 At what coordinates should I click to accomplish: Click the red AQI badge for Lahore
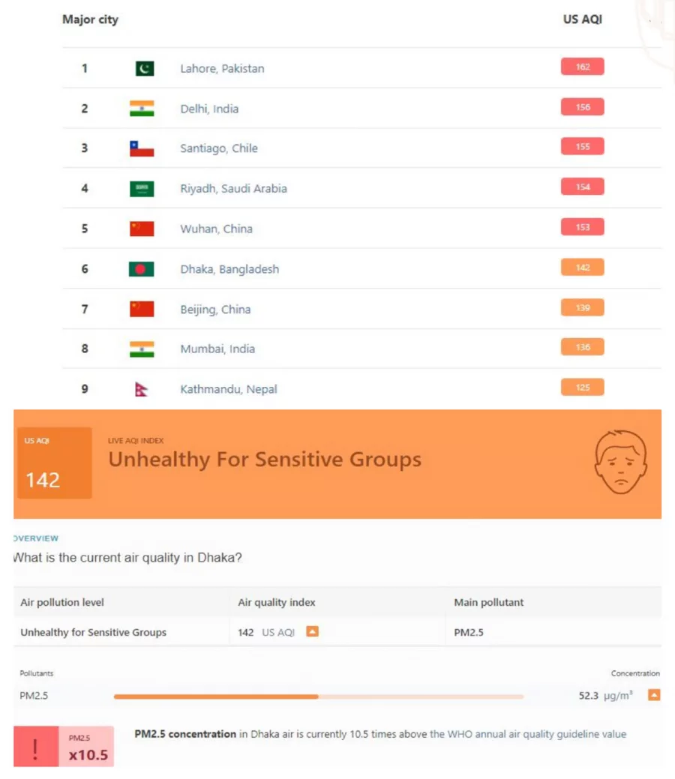point(583,66)
